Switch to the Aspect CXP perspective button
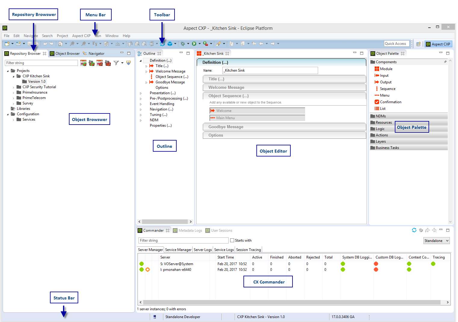This screenshot has height=322, width=458. coord(438,44)
